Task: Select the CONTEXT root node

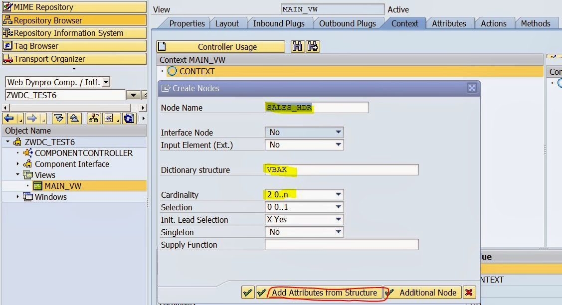Action: [197, 71]
